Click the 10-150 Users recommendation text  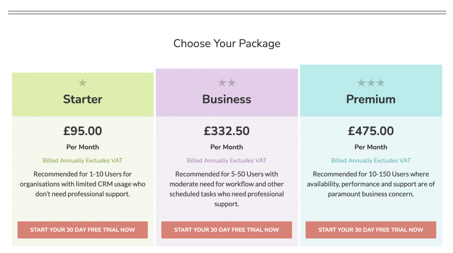[371, 184]
